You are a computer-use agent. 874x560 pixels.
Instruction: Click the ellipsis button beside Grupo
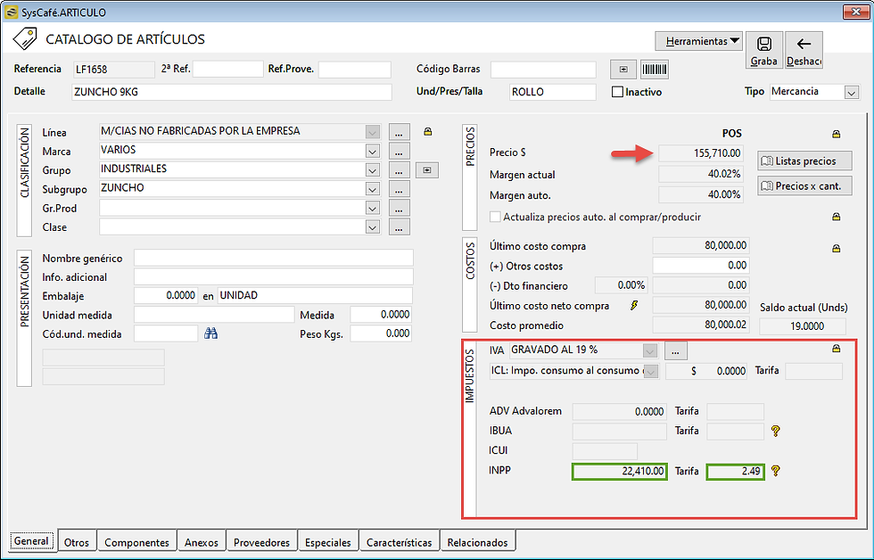coord(400,170)
